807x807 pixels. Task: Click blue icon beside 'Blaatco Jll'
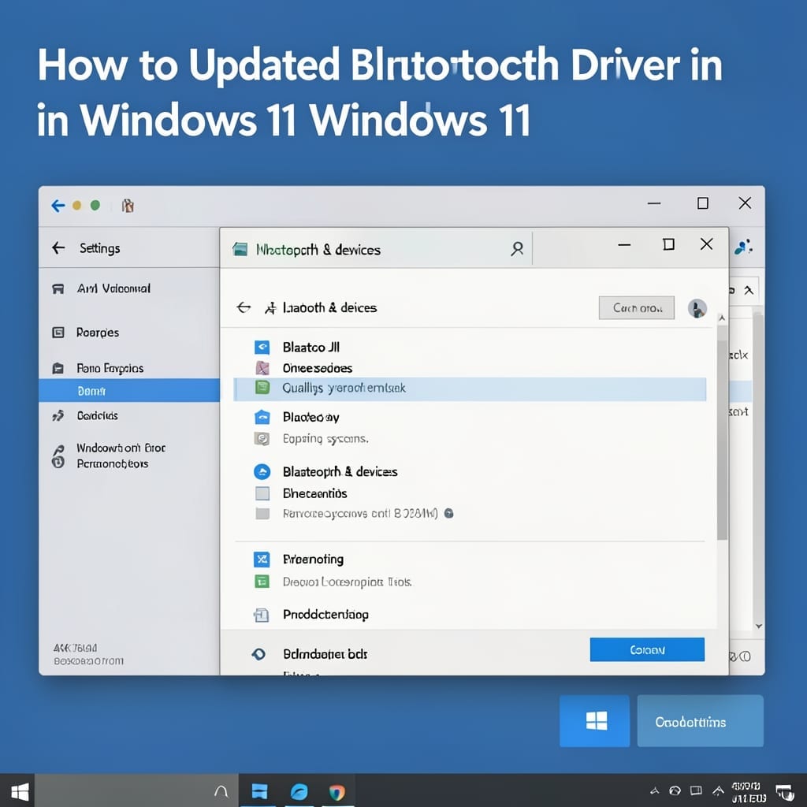[x=262, y=348]
